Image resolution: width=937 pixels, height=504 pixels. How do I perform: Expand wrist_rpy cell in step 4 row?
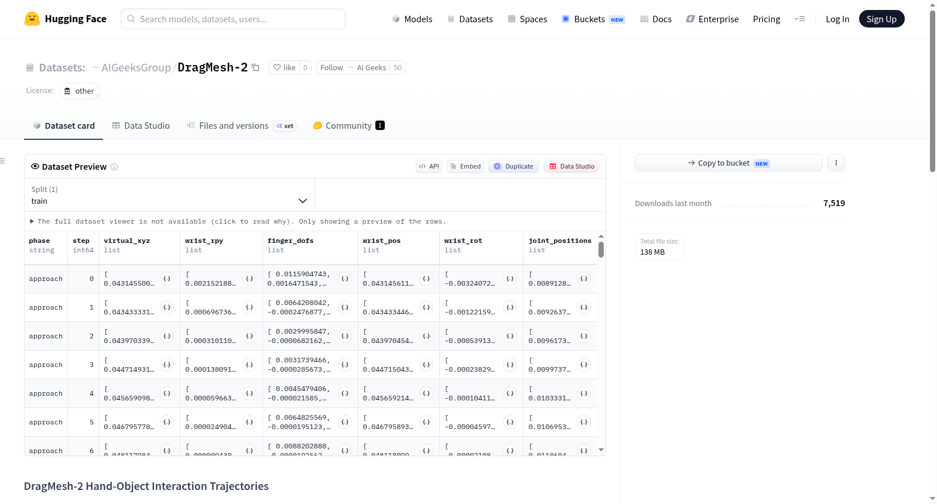tap(249, 393)
